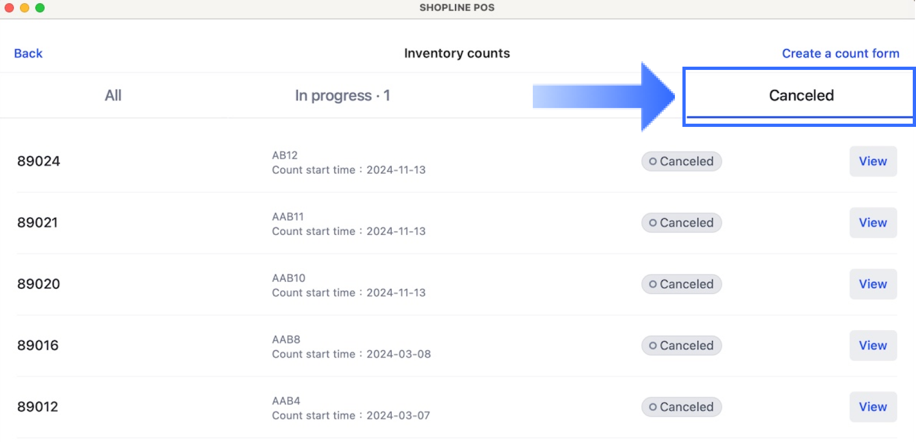Click Create a count form
The width and height of the screenshot is (916, 442).
click(x=840, y=53)
